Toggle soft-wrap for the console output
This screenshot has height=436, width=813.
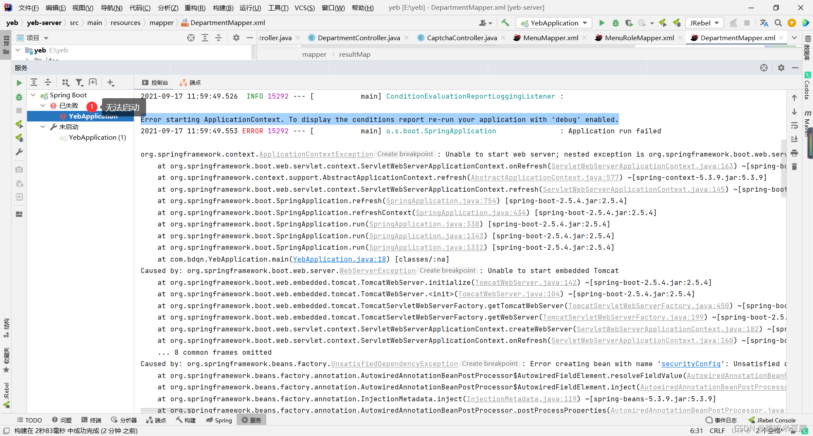tap(795, 125)
